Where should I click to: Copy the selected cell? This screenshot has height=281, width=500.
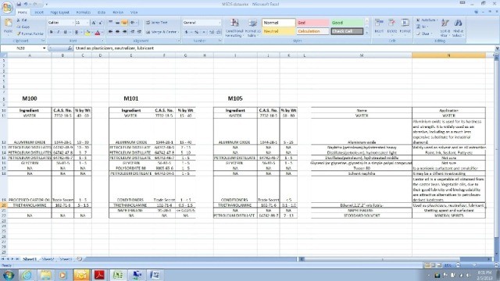tap(23, 27)
